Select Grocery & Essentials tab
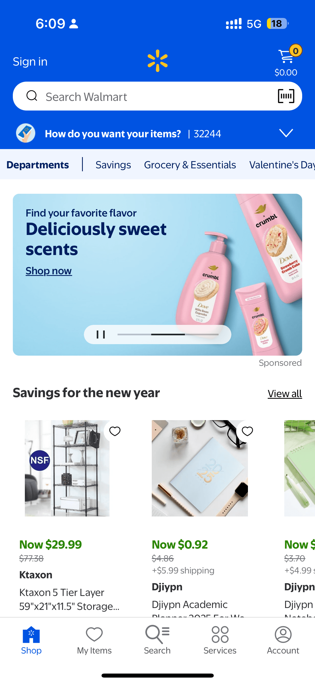 pos(190,165)
